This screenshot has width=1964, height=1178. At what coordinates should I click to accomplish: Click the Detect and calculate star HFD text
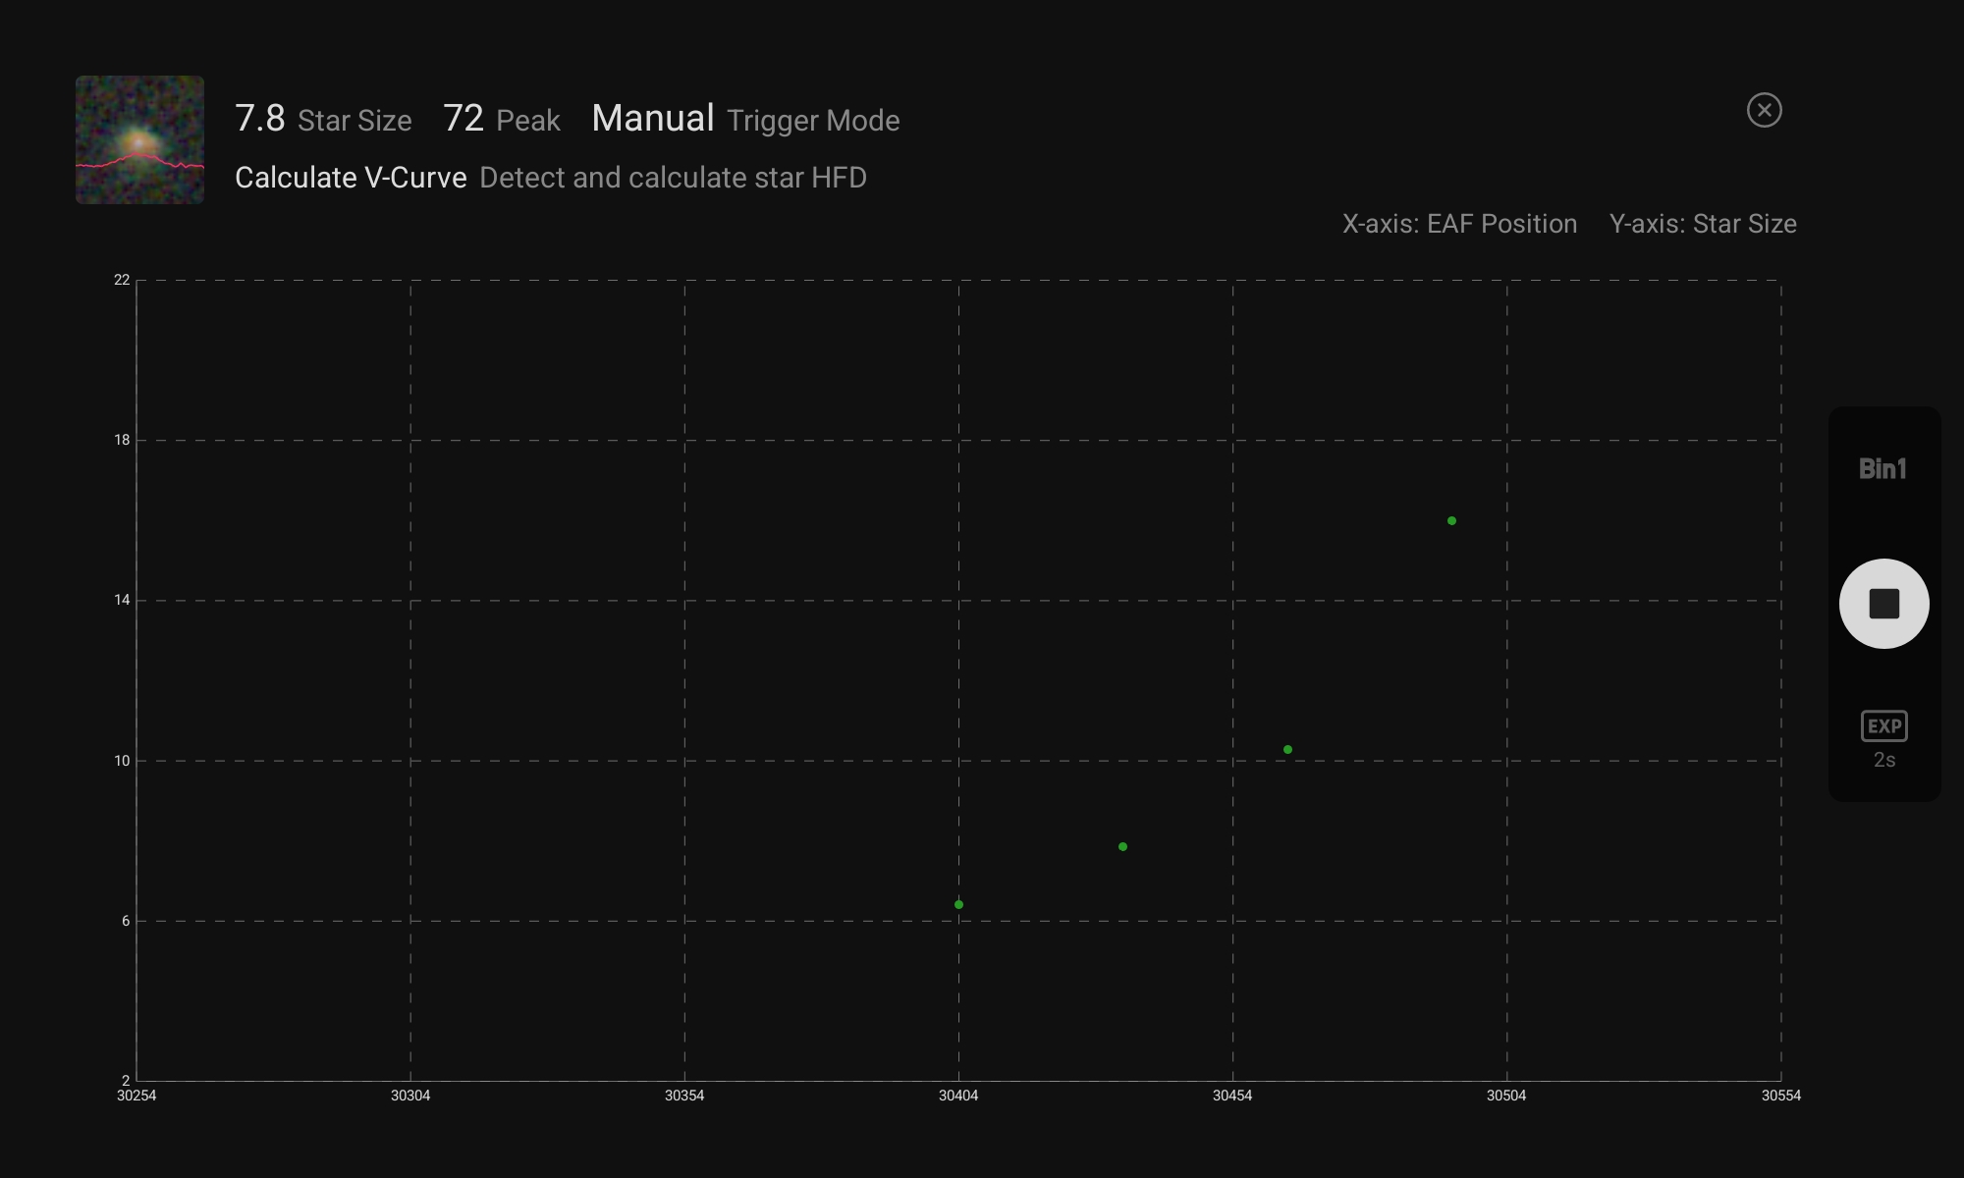[673, 178]
